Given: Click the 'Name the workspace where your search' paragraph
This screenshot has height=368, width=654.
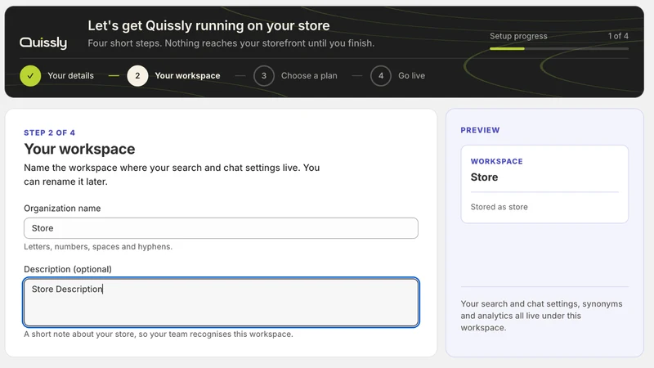Looking at the screenshot, I should tap(172, 174).
